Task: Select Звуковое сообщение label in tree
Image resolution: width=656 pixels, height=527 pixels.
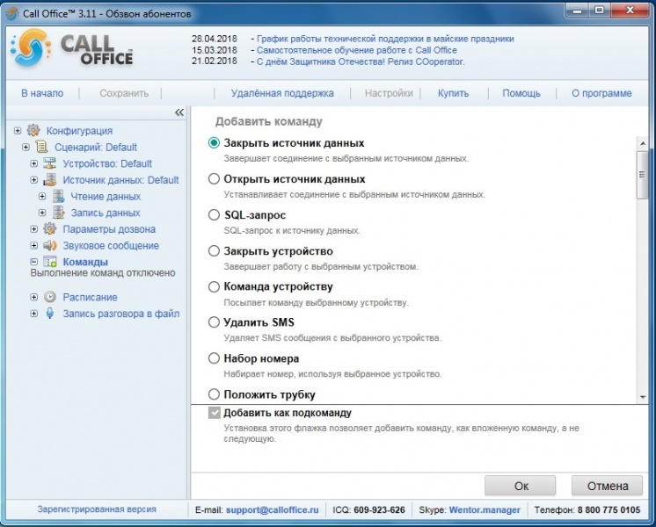Action: coord(111,246)
